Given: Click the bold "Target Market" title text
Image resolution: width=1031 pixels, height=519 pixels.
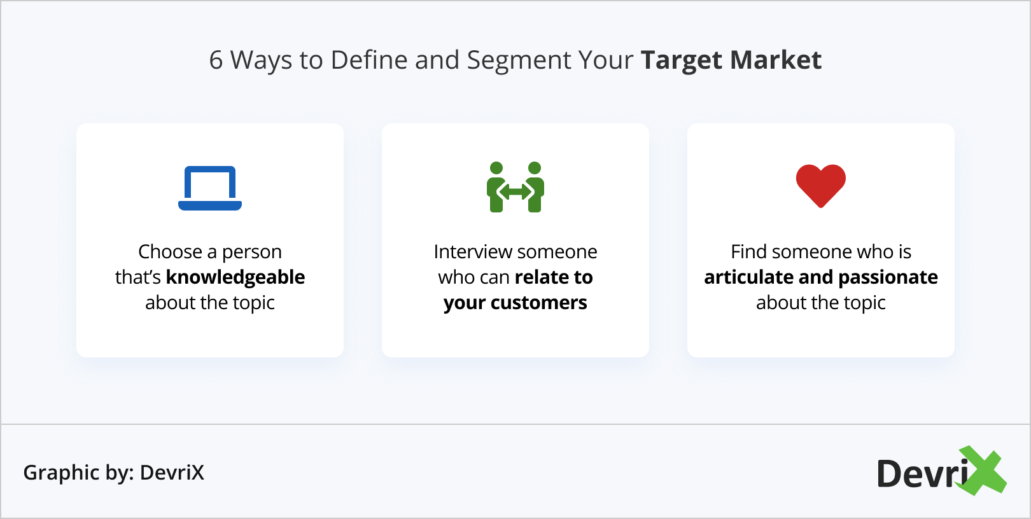Looking at the screenshot, I should coord(731,60).
